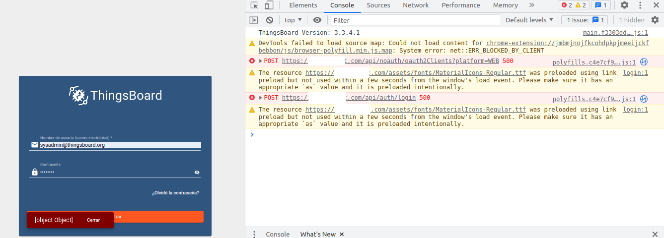Open the Memory tab
Viewport: 664px width, 238px height.
[x=505, y=5]
